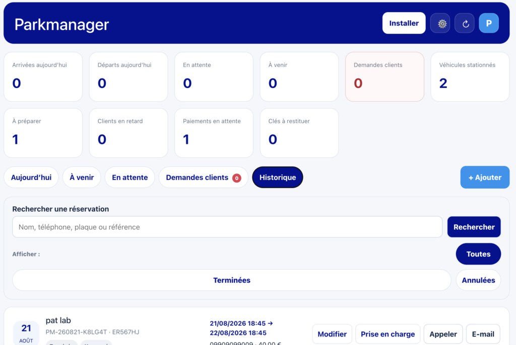This screenshot has width=516, height=345.
Task: Click E-mail on pat lab reservation
Action: (x=483, y=334)
